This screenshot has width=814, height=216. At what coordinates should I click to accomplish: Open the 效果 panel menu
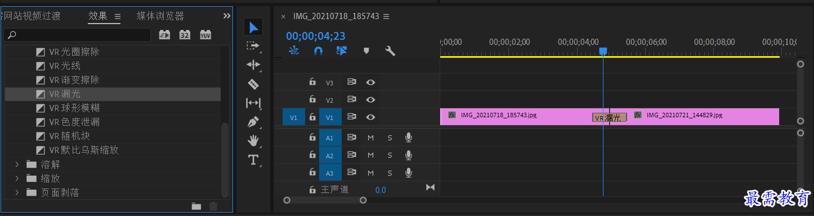[x=118, y=17]
